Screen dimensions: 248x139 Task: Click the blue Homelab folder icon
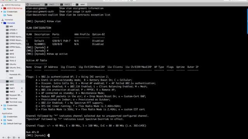point(5,23)
